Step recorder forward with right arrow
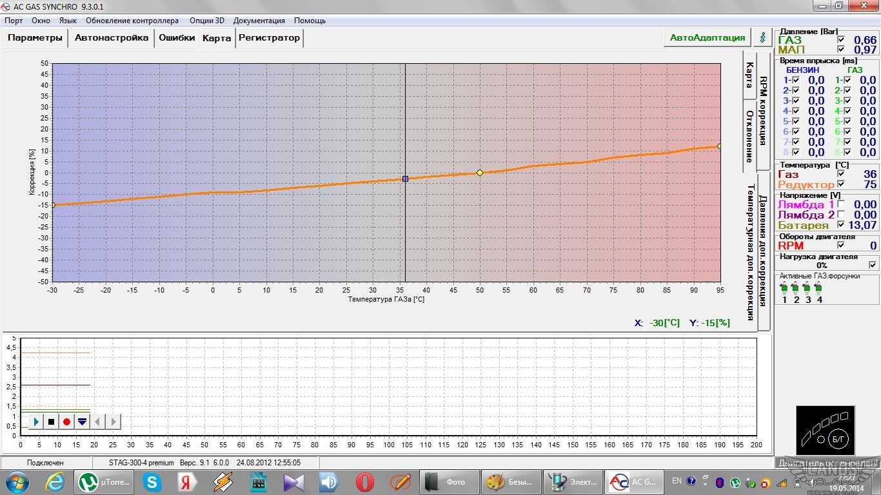 click(113, 422)
